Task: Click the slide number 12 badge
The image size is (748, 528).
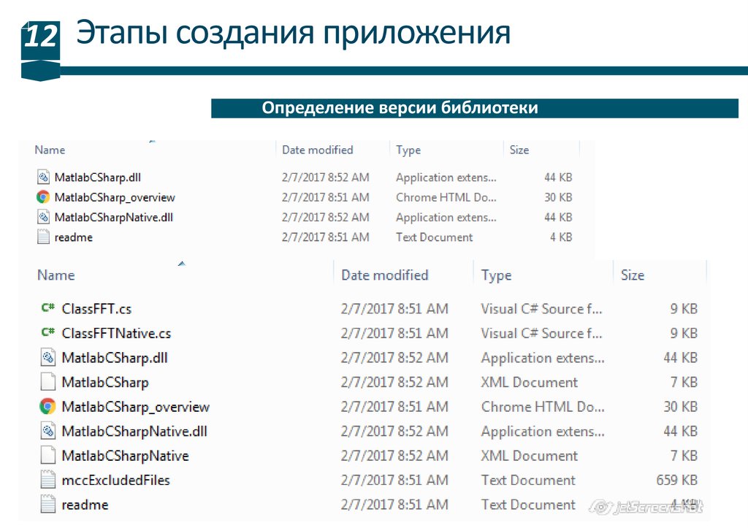Action: coord(40,37)
